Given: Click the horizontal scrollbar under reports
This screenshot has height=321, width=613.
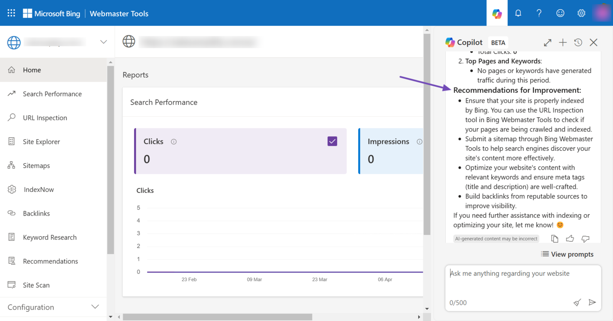Looking at the screenshot, I should point(217,317).
